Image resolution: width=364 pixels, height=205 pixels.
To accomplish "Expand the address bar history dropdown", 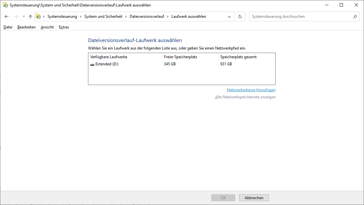I will (229, 16).
